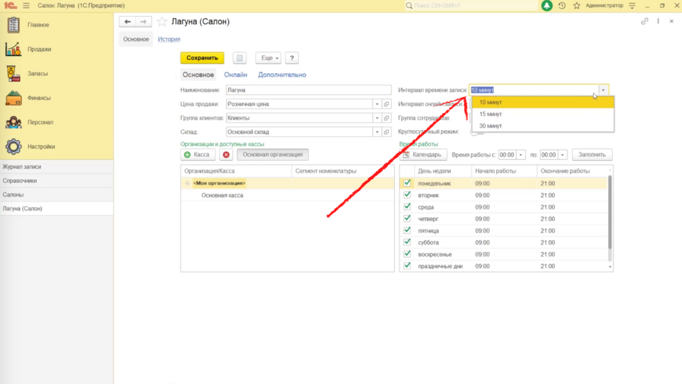Image resolution: width=682 pixels, height=384 pixels.
Task: Open the form's three-dot options menu
Action: [658, 21]
